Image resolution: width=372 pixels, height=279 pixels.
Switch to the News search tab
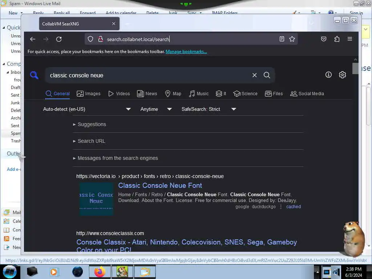tap(147, 94)
